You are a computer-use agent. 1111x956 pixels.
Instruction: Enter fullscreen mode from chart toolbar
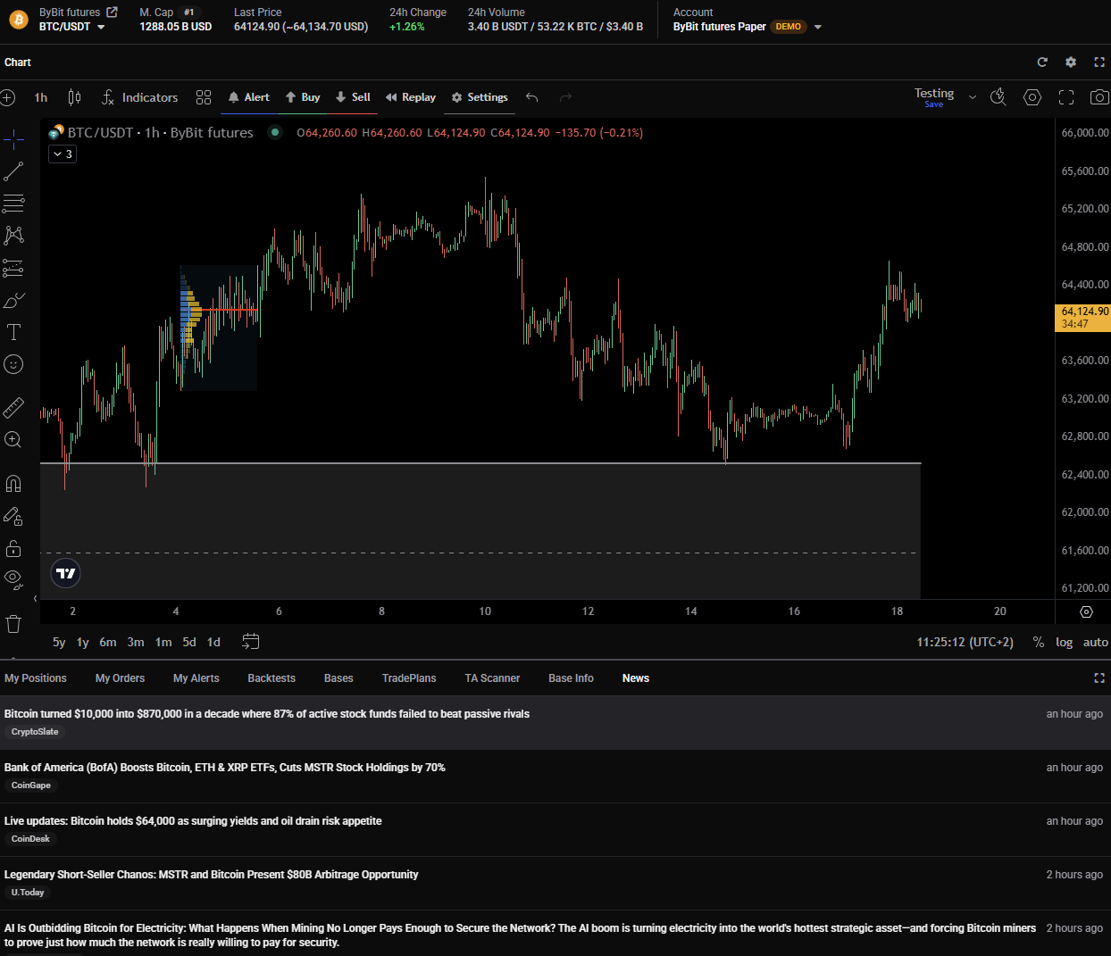(1066, 97)
